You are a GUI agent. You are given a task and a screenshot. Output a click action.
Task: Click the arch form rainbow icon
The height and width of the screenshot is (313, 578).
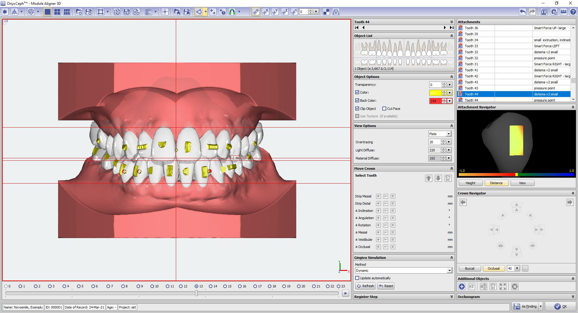pyautogui.click(x=232, y=12)
